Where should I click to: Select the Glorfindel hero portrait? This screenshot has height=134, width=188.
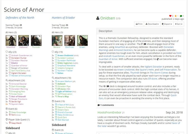pyautogui.click(x=70, y=40)
